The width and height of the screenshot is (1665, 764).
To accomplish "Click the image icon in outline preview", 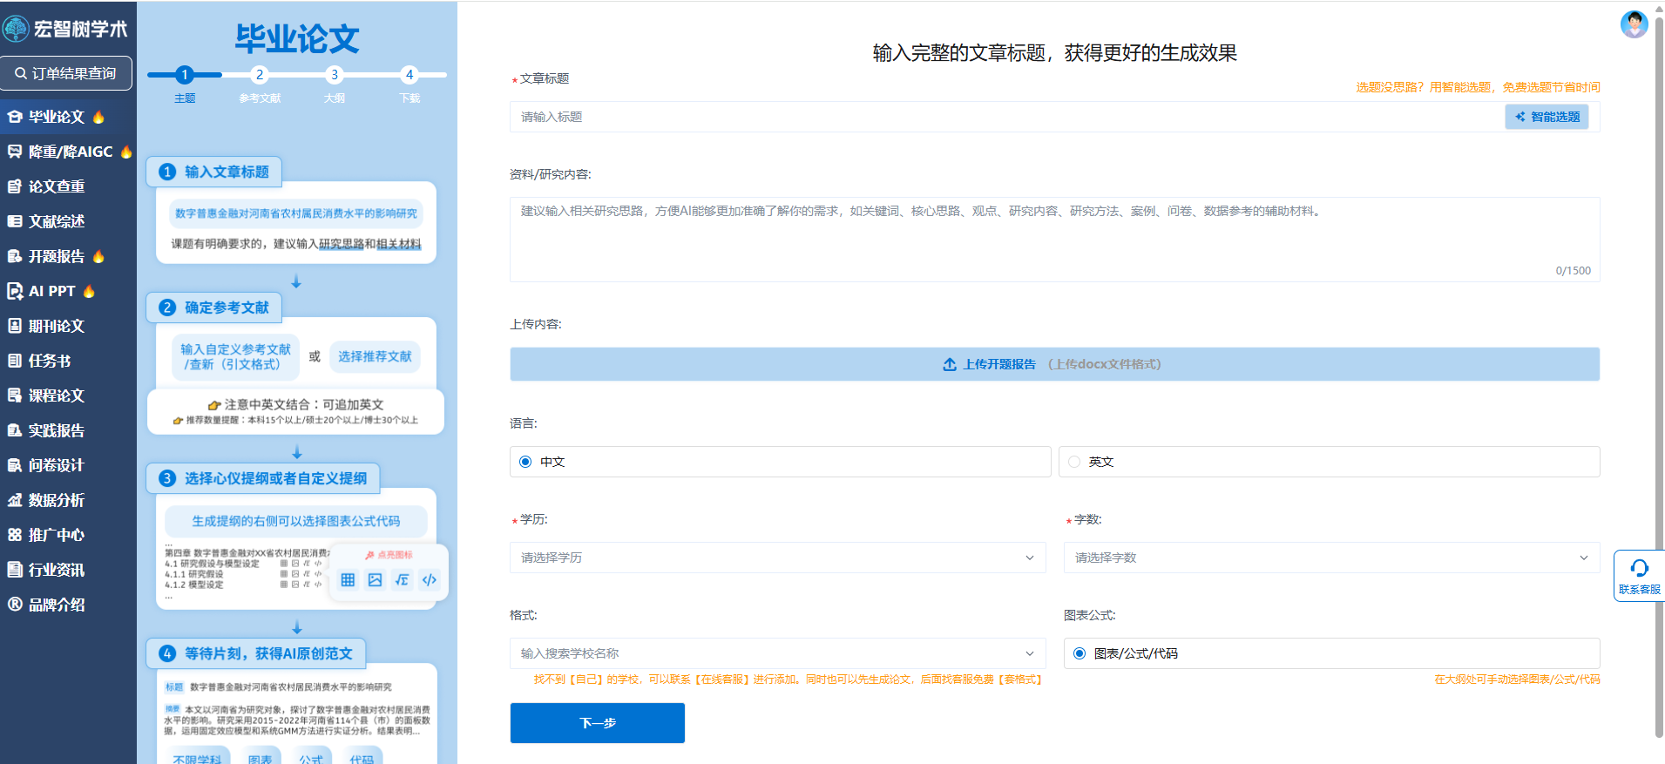I will [375, 580].
